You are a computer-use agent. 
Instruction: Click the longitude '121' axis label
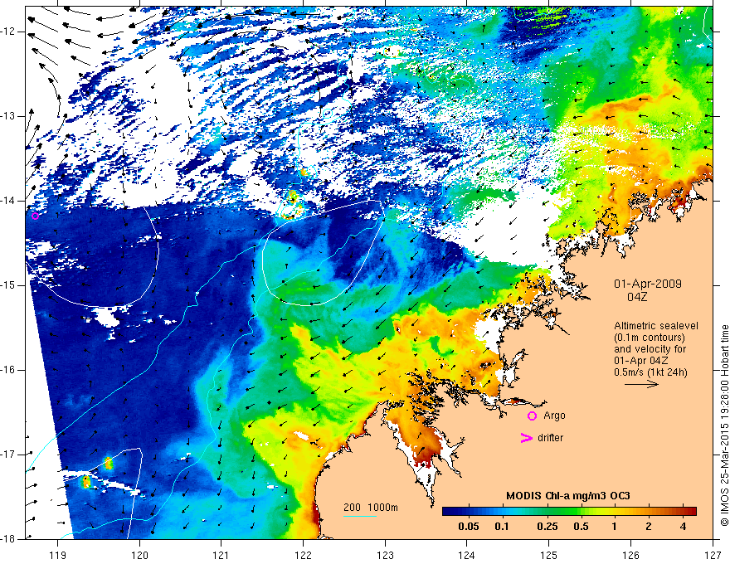pyautogui.click(x=221, y=555)
